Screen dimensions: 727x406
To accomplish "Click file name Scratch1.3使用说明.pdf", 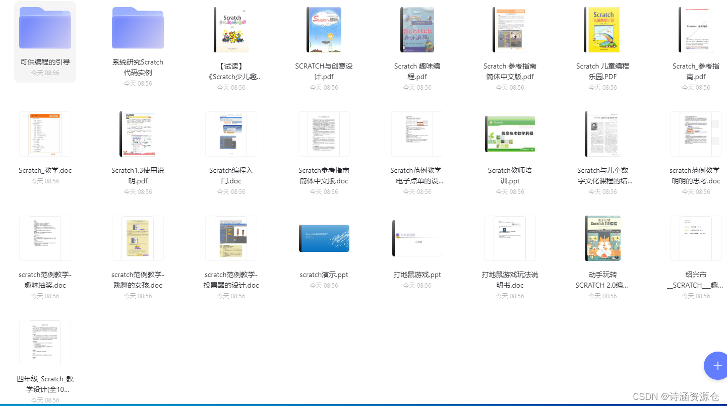I will (138, 176).
